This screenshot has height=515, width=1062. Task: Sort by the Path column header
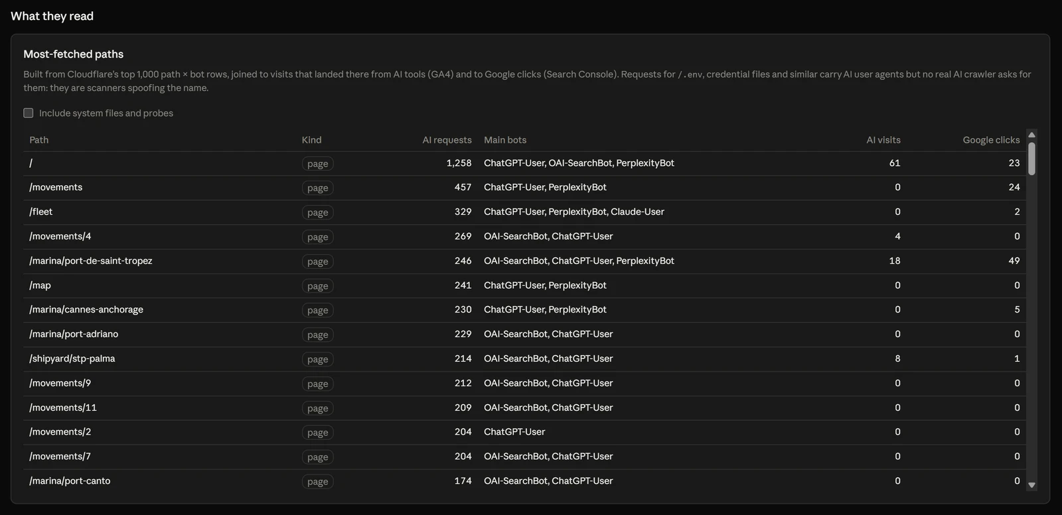pos(39,140)
